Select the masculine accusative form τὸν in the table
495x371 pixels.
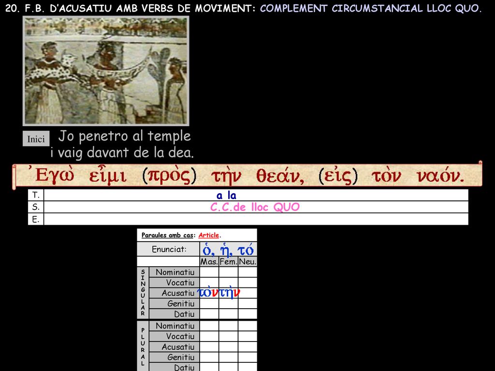tap(208, 293)
